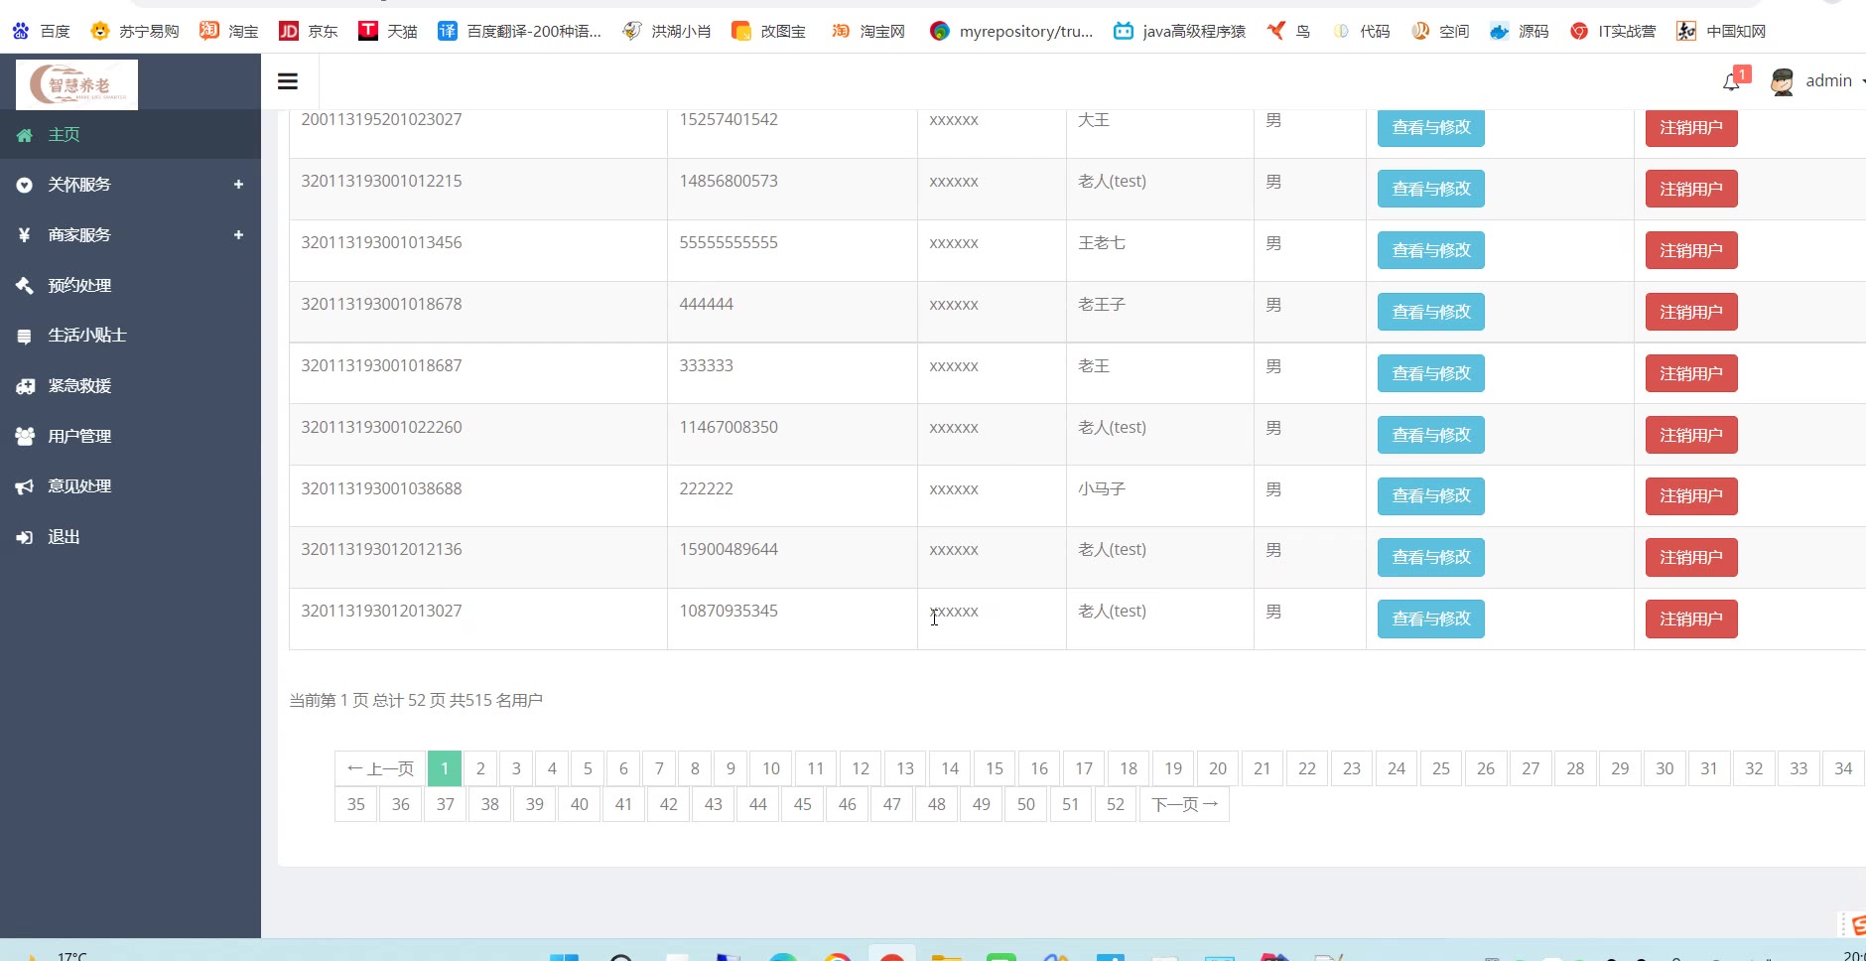
Task: Go to the 上一页 previous page
Action: [x=380, y=768]
